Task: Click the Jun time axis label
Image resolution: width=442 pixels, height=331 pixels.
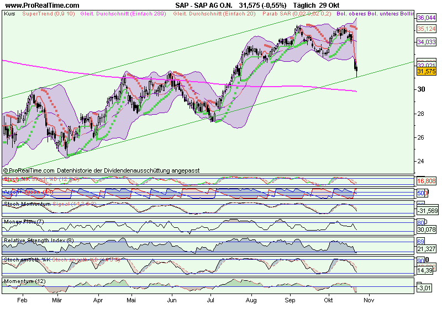Action: (x=172, y=300)
